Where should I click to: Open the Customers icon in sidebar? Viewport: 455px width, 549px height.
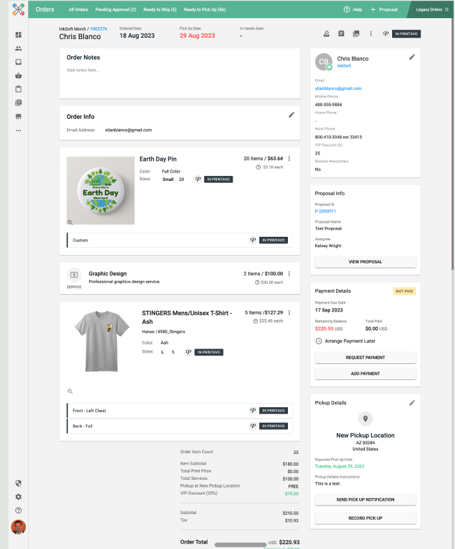coord(19,48)
